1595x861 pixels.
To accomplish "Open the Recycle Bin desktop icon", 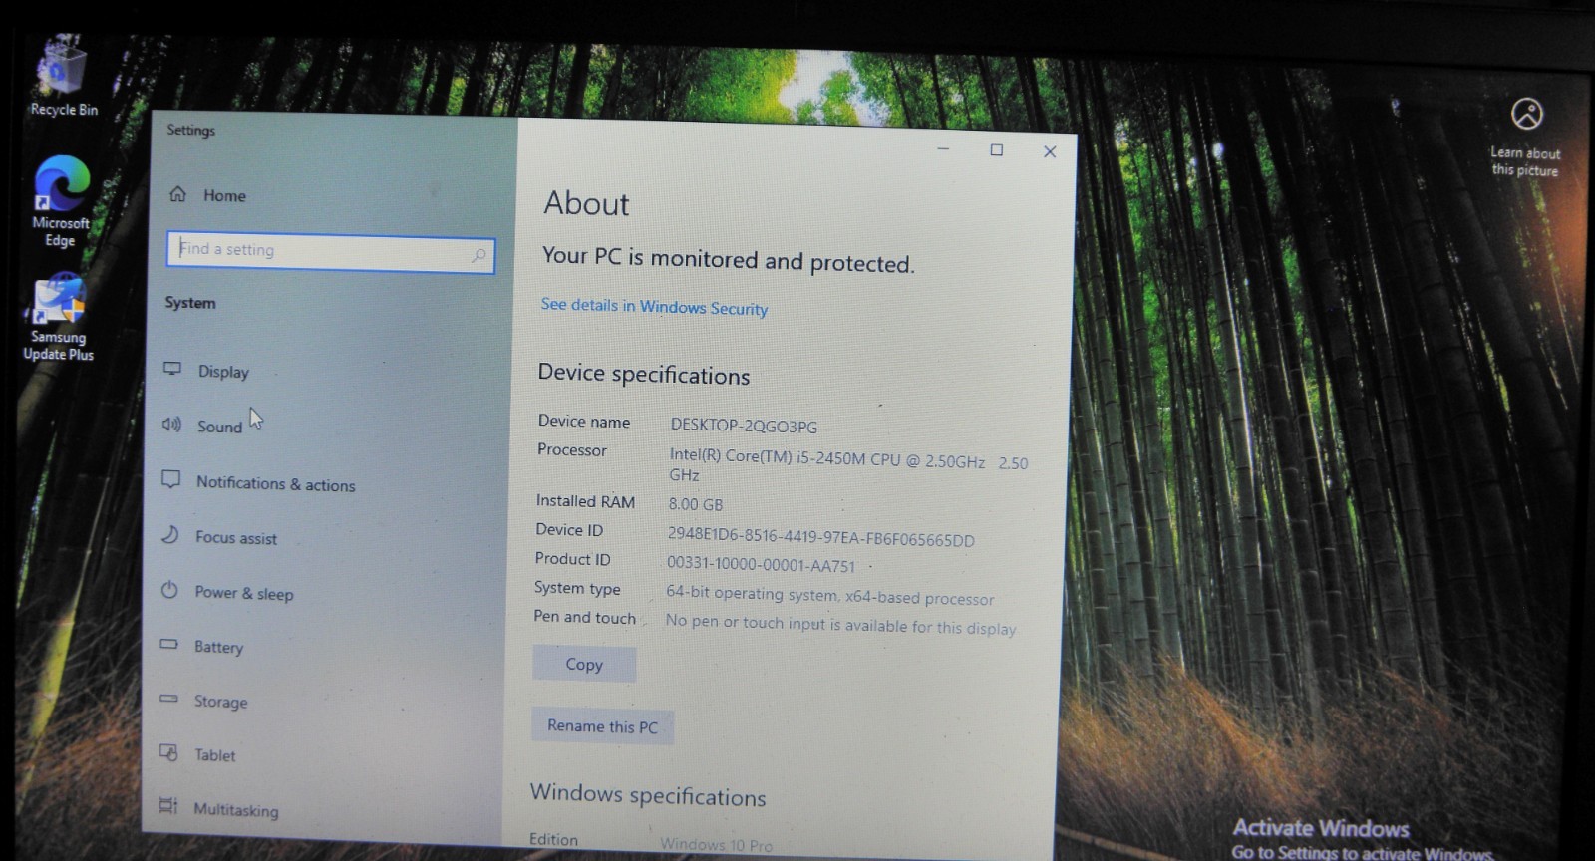I will tap(63, 77).
